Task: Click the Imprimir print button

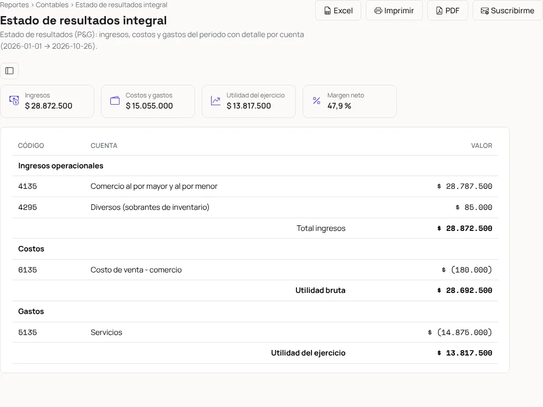Action: click(394, 11)
